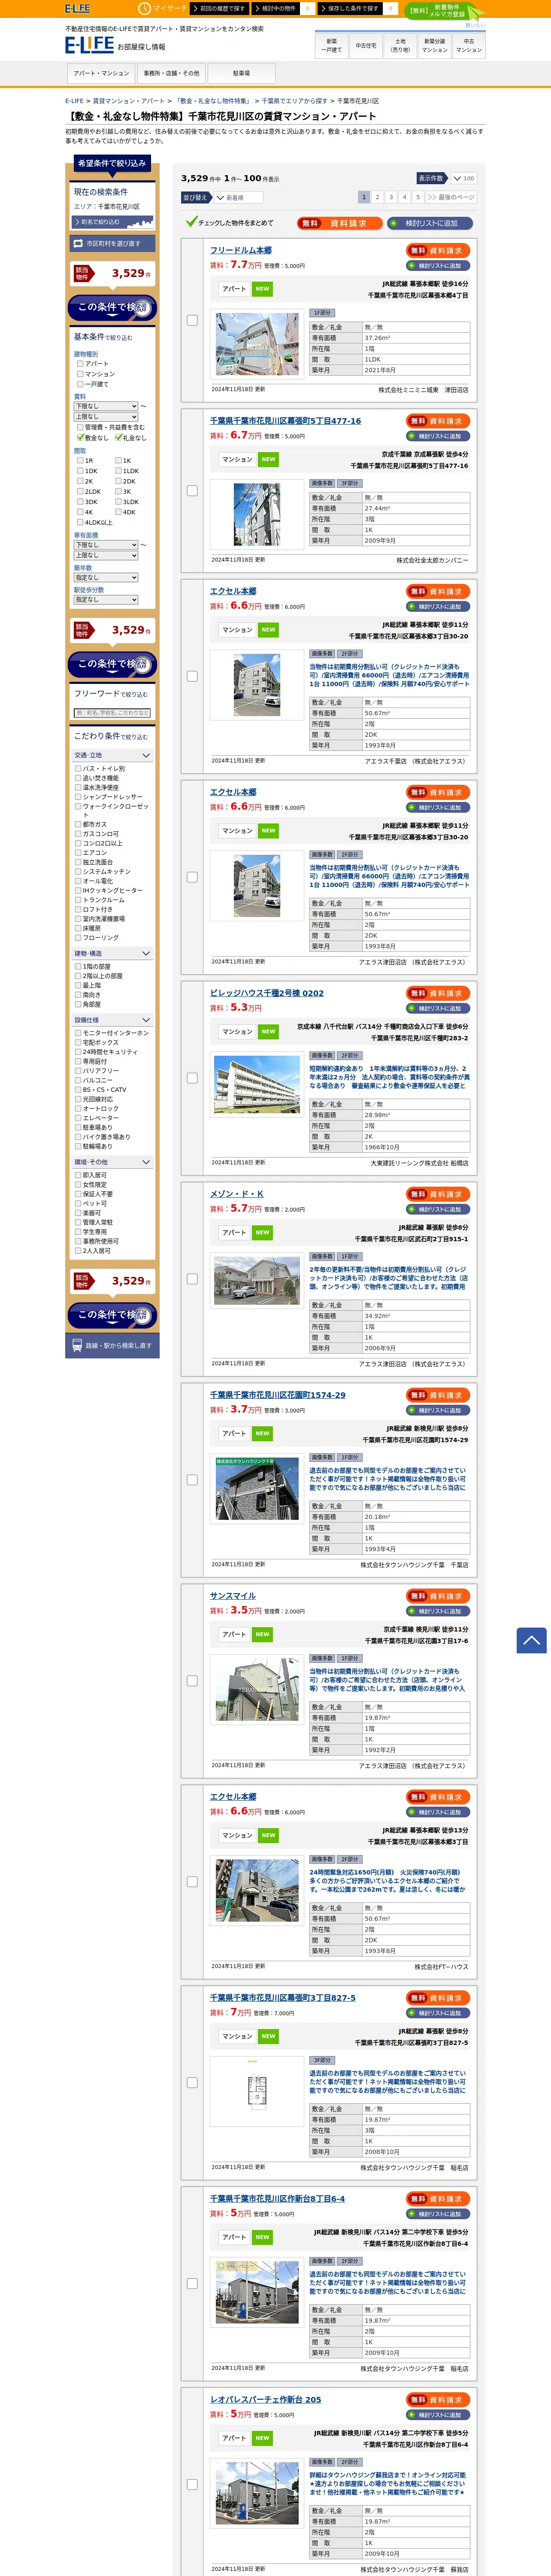Open the rent 下限なし dropdown
551x2576 pixels.
click(x=106, y=406)
